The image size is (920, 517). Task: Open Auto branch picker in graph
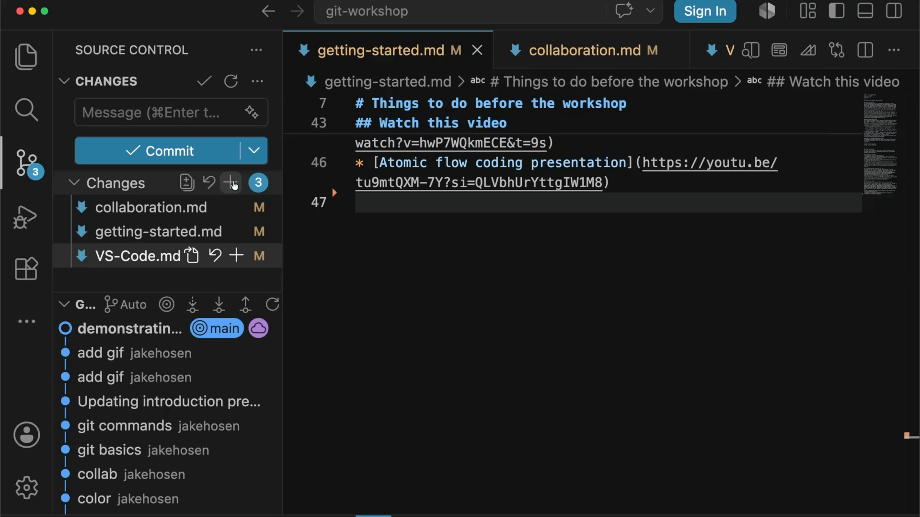(x=126, y=304)
